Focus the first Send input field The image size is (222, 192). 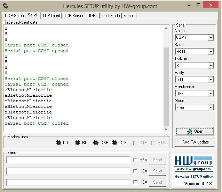coord(68,160)
